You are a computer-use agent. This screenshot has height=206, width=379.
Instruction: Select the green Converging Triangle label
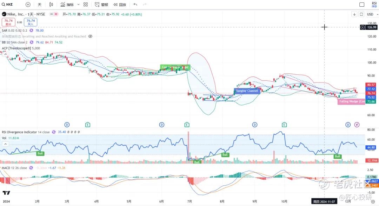(175, 67)
